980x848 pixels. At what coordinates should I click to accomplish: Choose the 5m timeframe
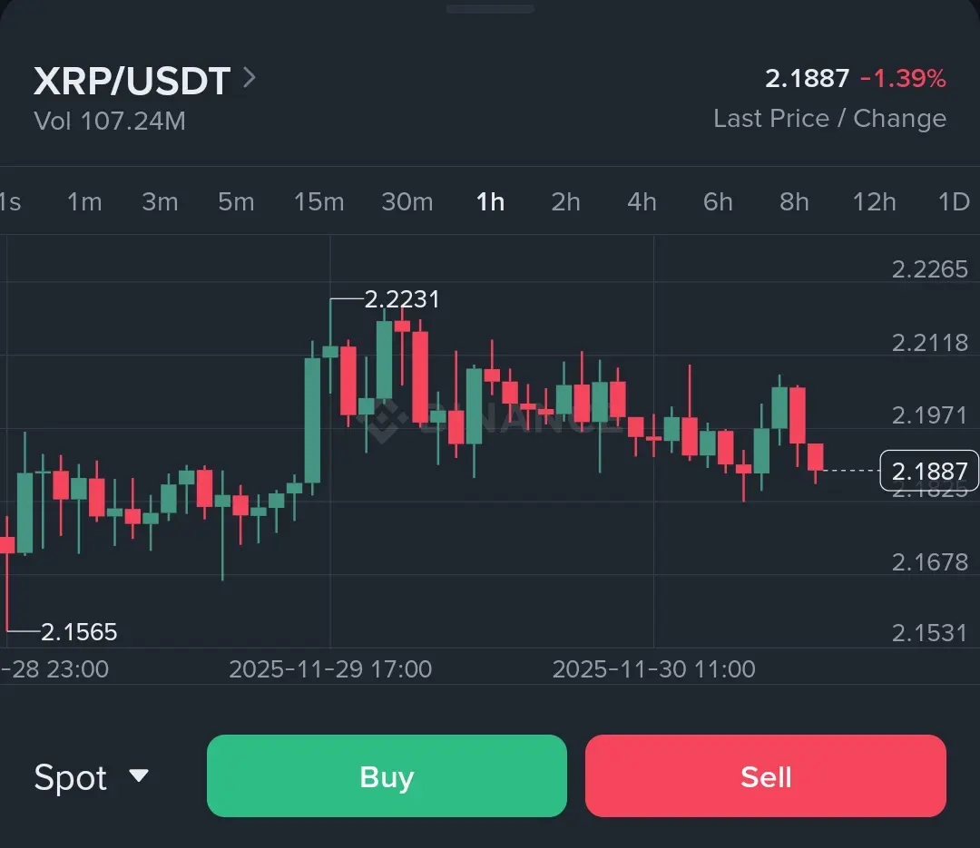[x=236, y=201]
